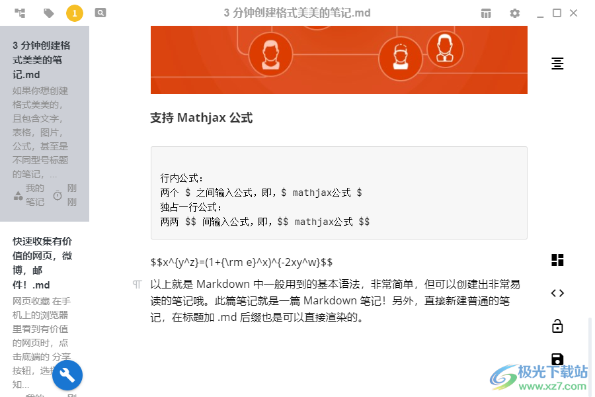Screen dimensions: 595x397
Task: Click the dashboard grid icon
Action: pos(557,260)
